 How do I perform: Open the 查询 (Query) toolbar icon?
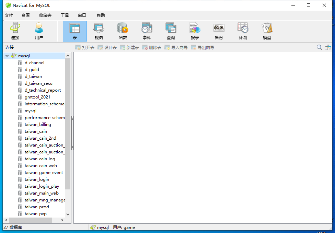click(171, 31)
